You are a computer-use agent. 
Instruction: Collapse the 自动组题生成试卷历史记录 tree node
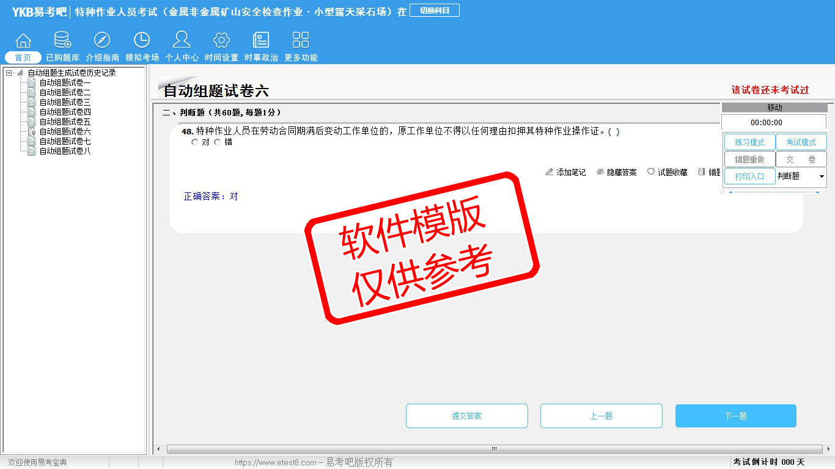coord(9,73)
